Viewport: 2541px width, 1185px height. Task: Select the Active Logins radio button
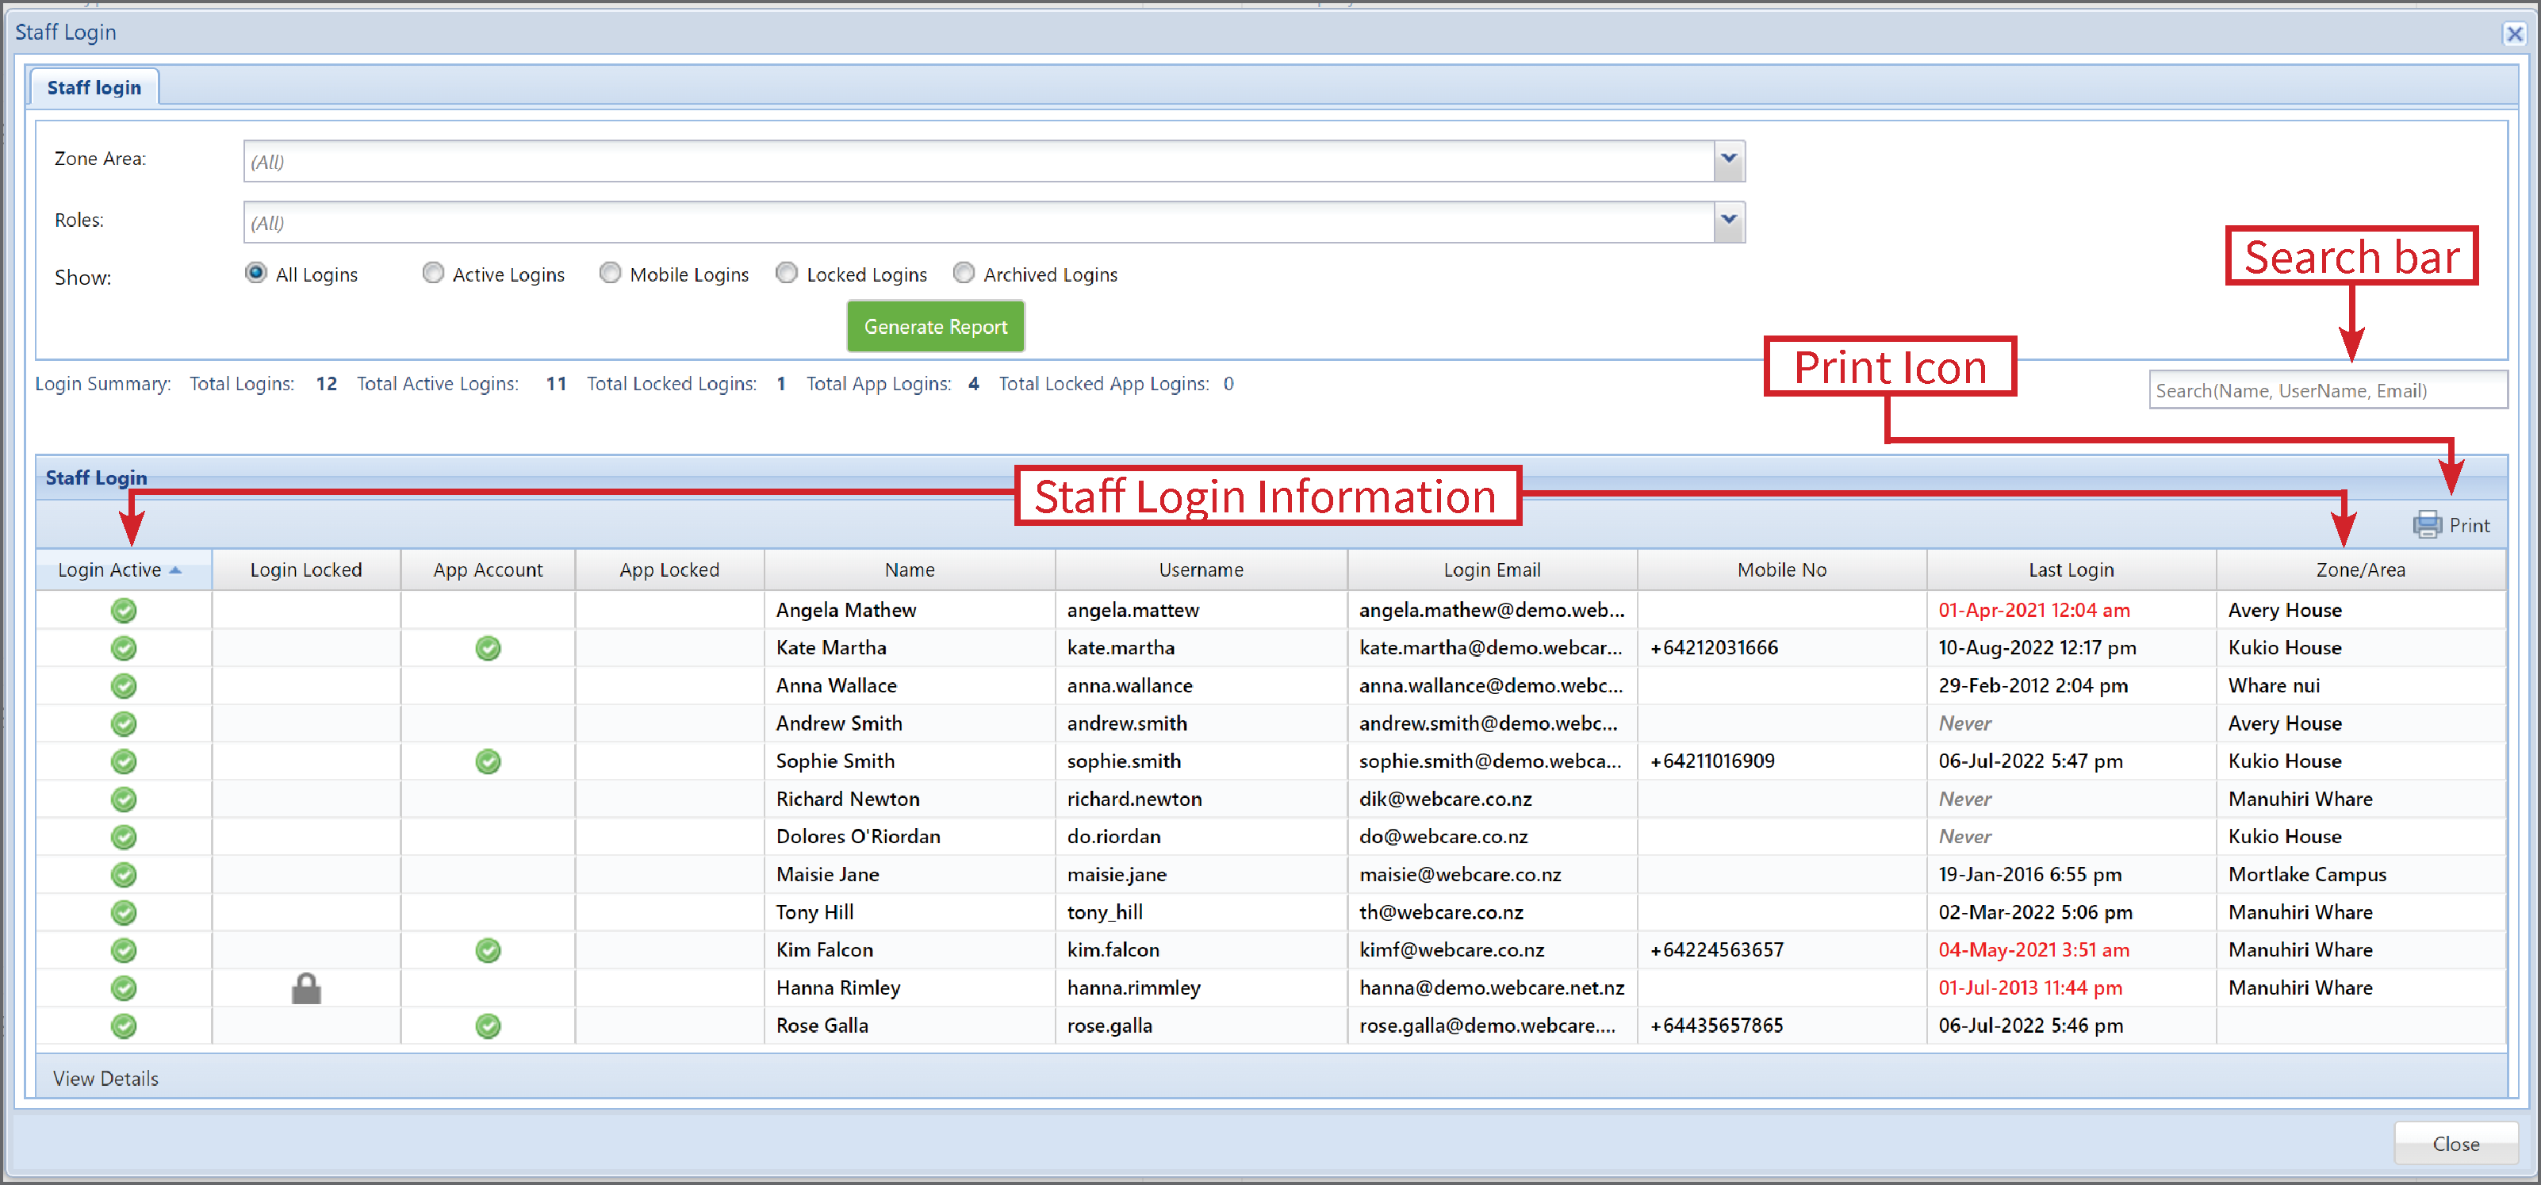433,274
